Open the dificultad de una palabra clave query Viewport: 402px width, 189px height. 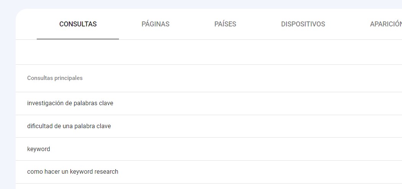point(209,126)
